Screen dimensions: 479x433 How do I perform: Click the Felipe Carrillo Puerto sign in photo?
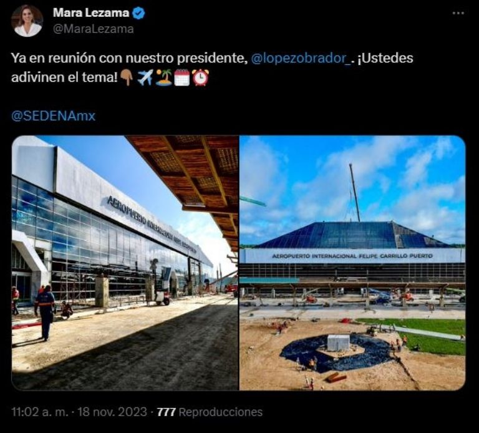pyautogui.click(x=352, y=256)
